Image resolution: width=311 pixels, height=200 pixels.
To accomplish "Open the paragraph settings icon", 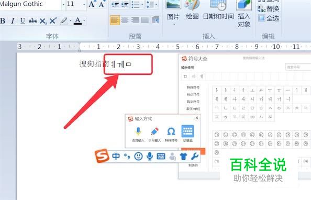I will pyautogui.click(x=155, y=20).
